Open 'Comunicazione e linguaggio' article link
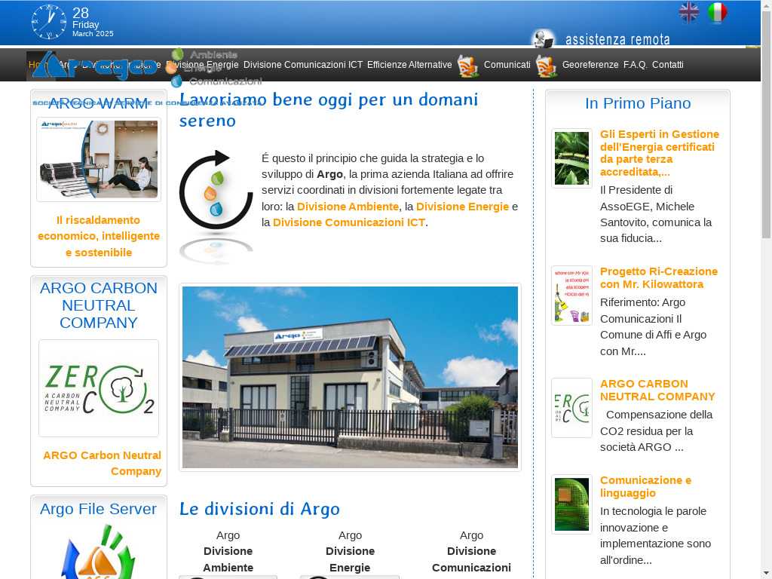 (x=645, y=486)
